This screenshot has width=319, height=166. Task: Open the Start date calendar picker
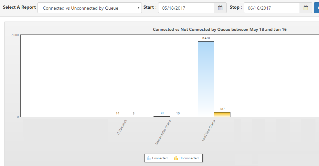[x=220, y=8]
